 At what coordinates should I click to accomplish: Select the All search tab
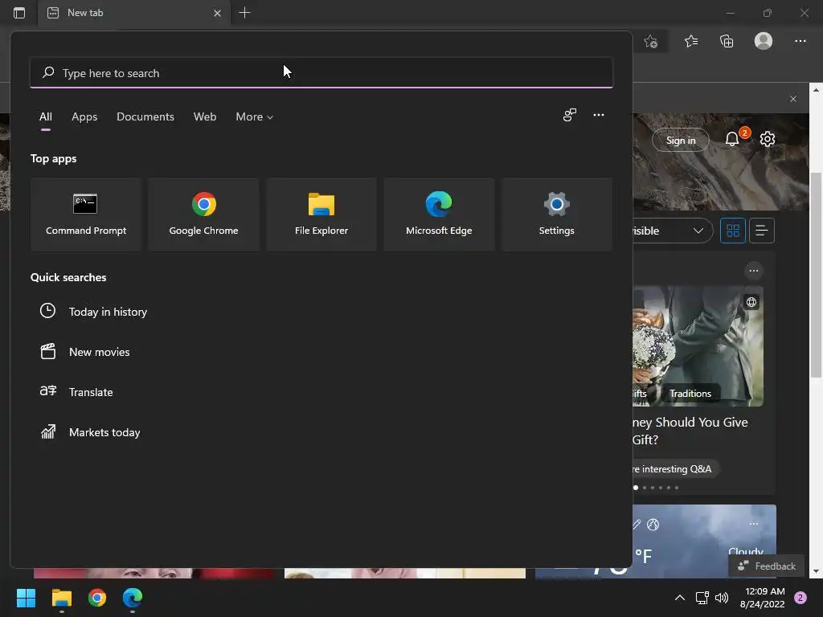tap(46, 117)
